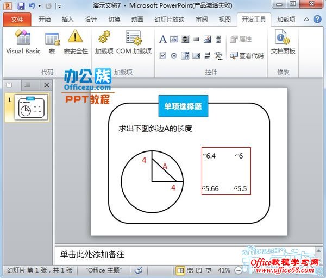Image resolution: width=326 pixels, height=278 pixels.
Task: Select slide 1 thumbnail in the panel
Action: point(30,108)
